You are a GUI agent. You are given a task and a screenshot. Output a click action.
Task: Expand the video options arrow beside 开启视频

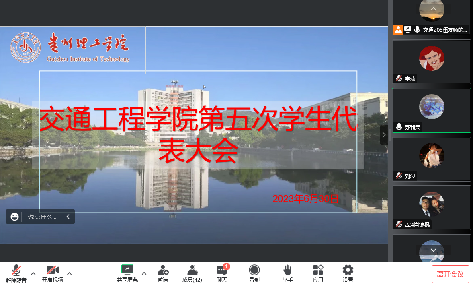tap(70, 273)
